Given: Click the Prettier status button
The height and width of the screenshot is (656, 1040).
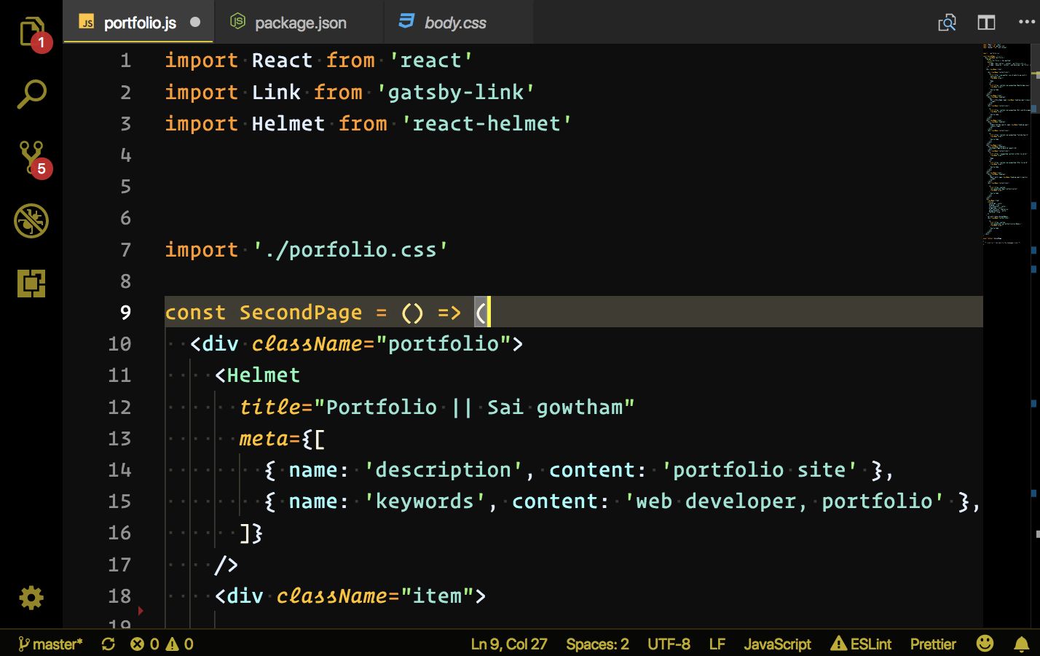Looking at the screenshot, I should (x=932, y=644).
